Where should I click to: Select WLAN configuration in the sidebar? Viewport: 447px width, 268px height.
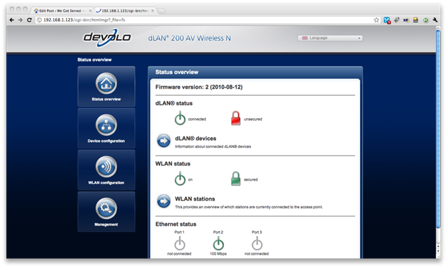[x=106, y=167]
